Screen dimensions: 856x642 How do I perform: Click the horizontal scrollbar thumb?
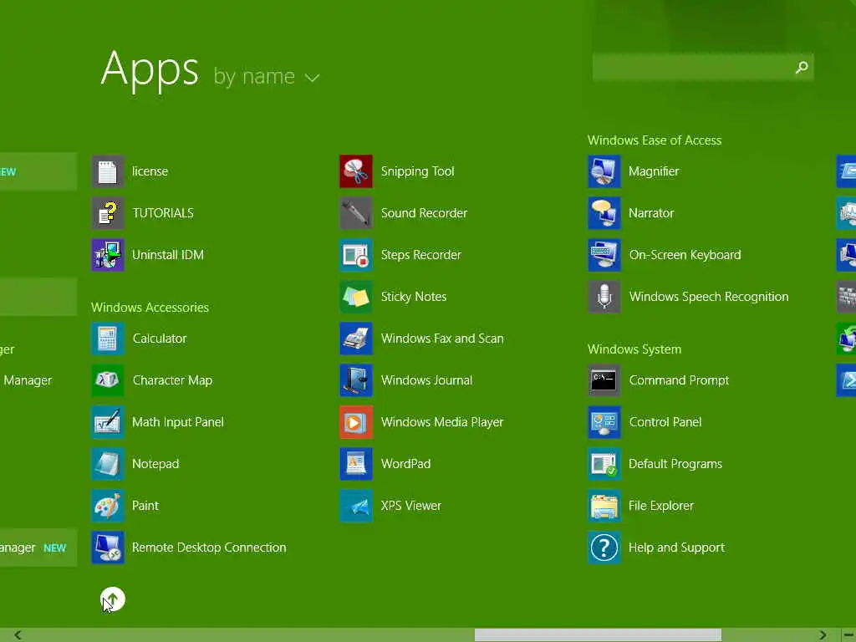coord(598,635)
